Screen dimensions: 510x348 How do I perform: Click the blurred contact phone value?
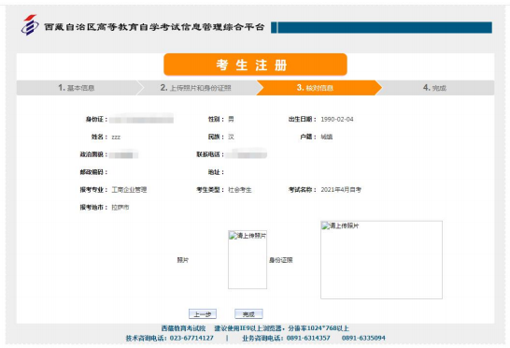[x=247, y=153]
